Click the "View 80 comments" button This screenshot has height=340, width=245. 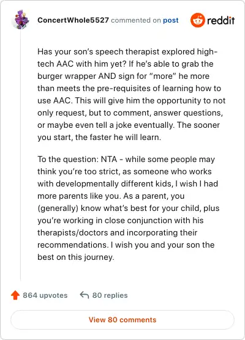[123, 320]
